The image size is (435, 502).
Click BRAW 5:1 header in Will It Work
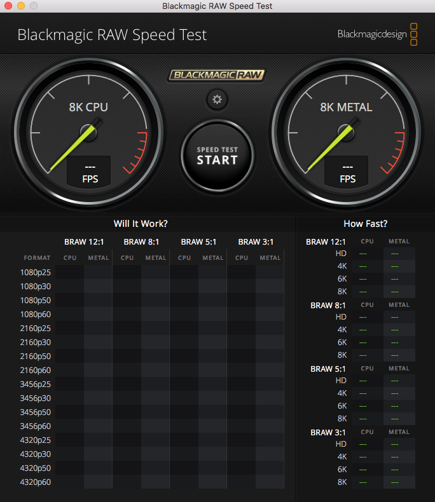(x=198, y=242)
